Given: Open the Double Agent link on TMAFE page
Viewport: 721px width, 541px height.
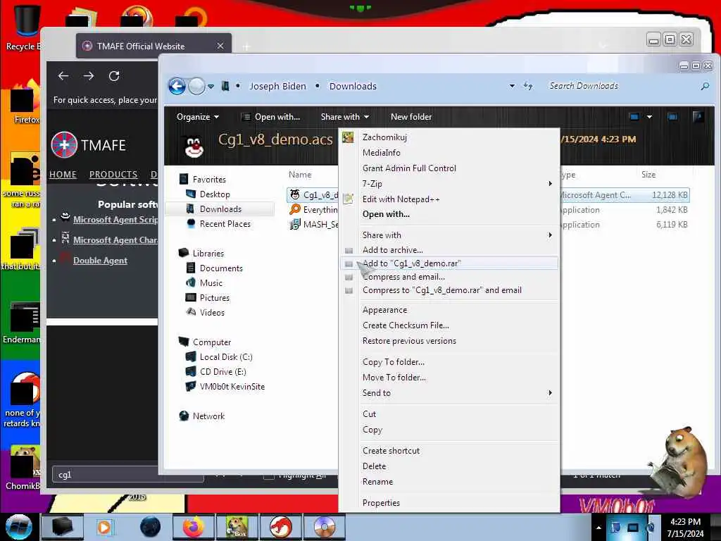Looking at the screenshot, I should click(x=100, y=261).
